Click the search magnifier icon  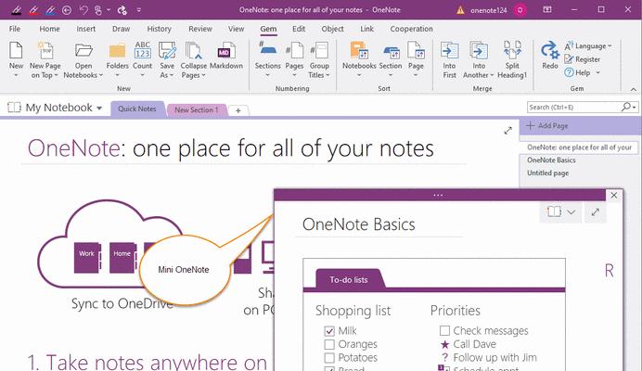tap(626, 107)
